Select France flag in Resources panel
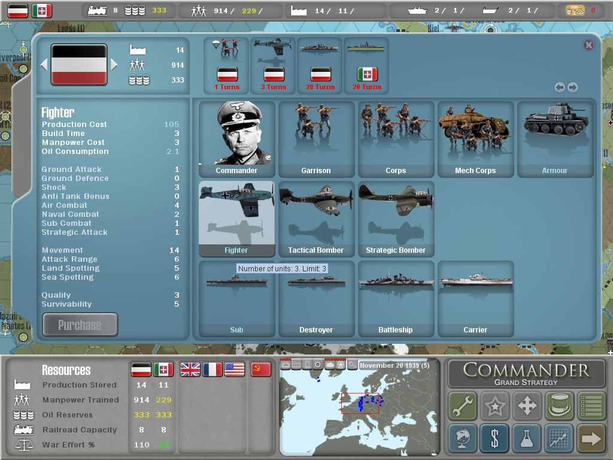Image resolution: width=613 pixels, height=460 pixels. pos(213,369)
